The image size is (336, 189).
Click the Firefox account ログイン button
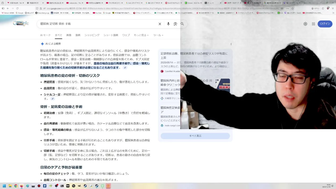[x=316, y=8]
